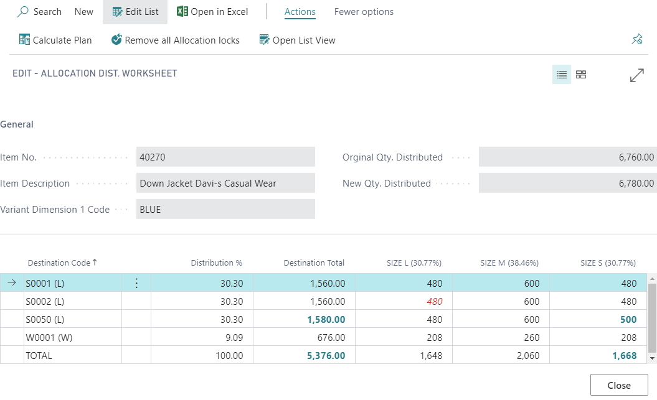Click the Edit List icon
The height and width of the screenshot is (400, 657).
pyautogui.click(x=118, y=12)
